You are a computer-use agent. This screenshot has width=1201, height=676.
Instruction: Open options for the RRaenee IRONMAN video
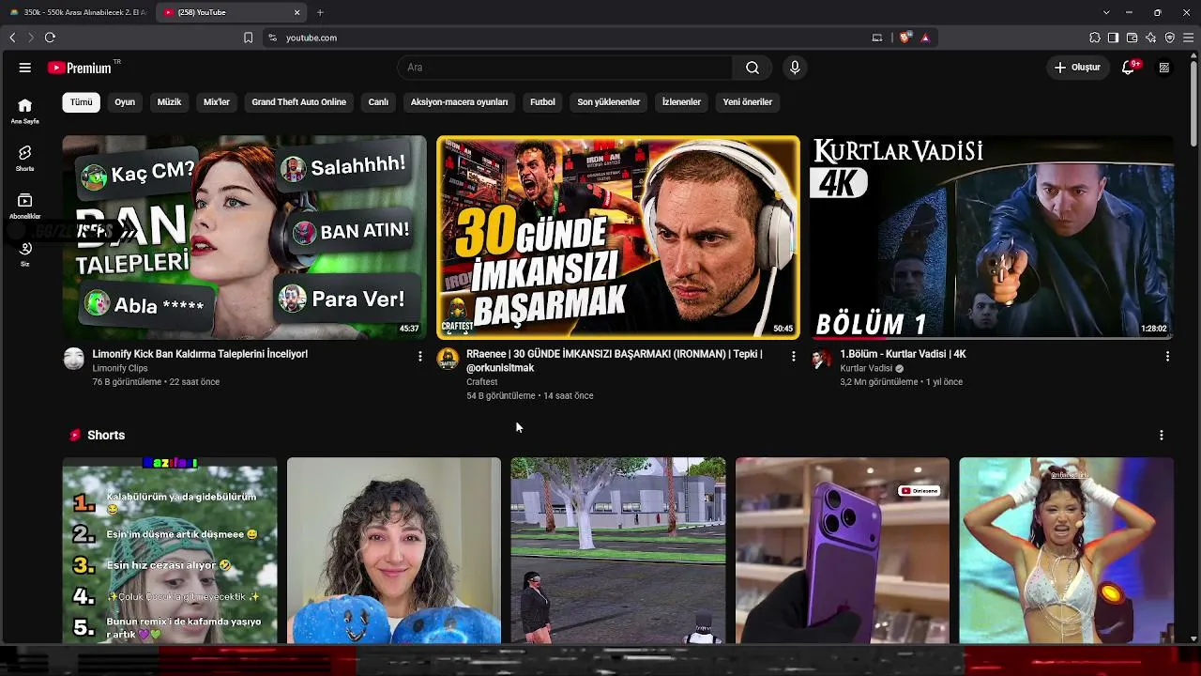click(793, 357)
